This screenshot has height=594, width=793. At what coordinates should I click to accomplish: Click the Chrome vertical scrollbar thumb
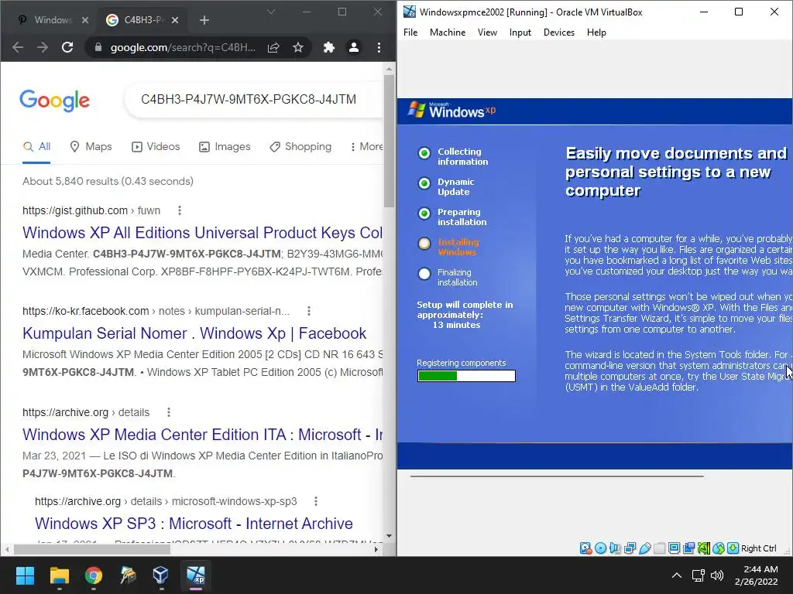(389, 140)
